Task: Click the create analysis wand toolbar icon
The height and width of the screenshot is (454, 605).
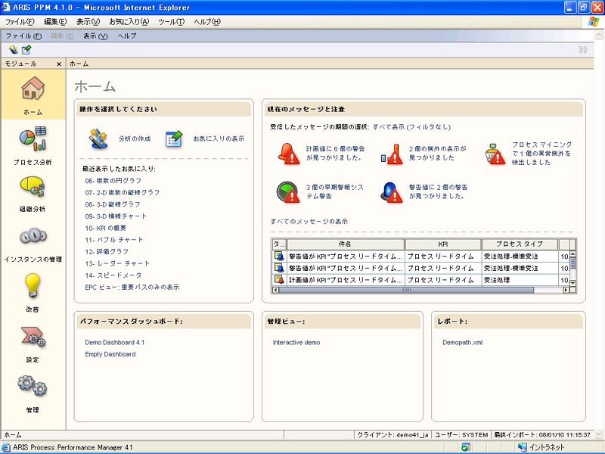Action: click(14, 49)
